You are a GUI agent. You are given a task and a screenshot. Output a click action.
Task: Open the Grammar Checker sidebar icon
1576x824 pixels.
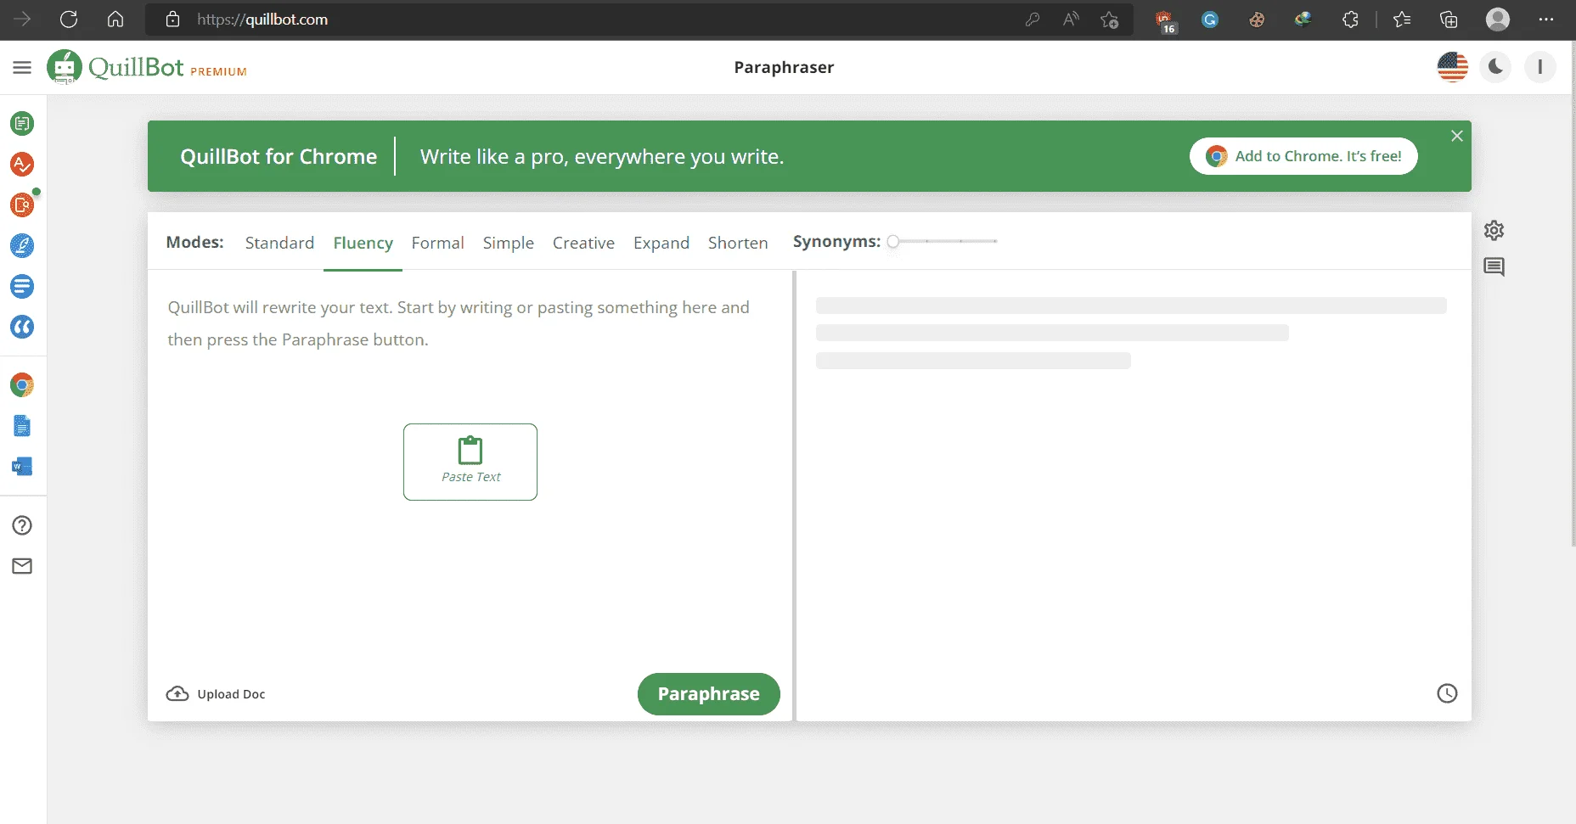pos(22,165)
